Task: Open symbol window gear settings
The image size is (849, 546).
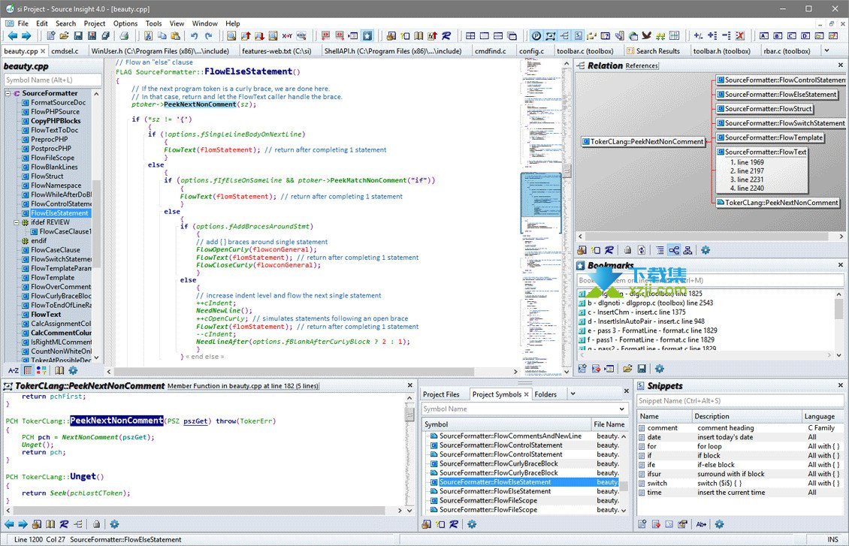Action: pos(73,371)
